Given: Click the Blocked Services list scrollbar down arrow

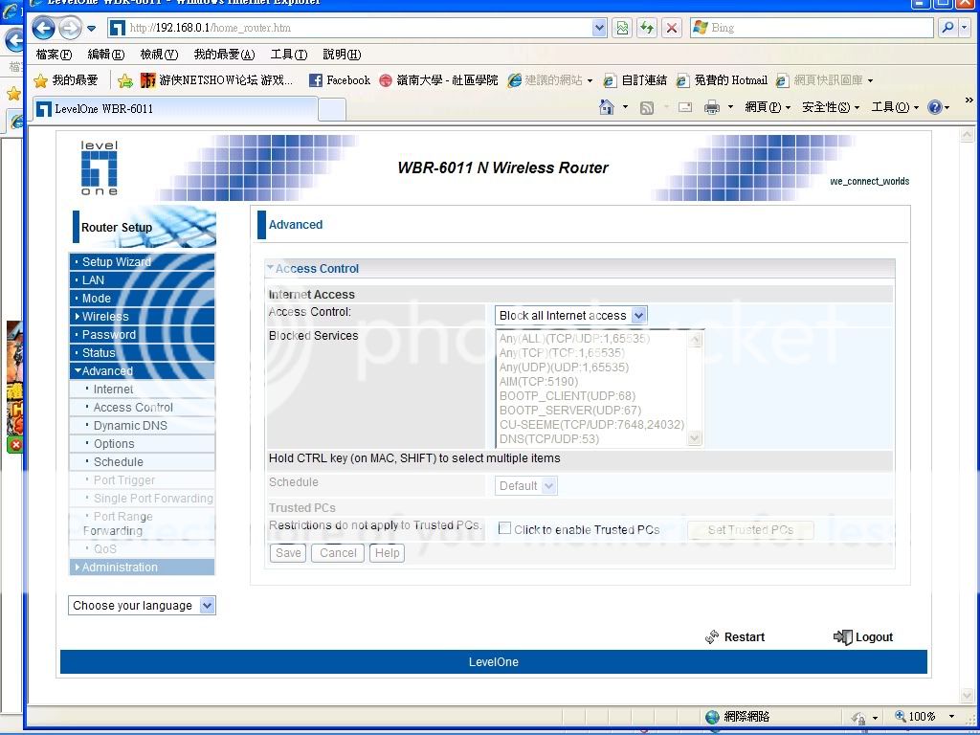Looking at the screenshot, I should click(695, 438).
